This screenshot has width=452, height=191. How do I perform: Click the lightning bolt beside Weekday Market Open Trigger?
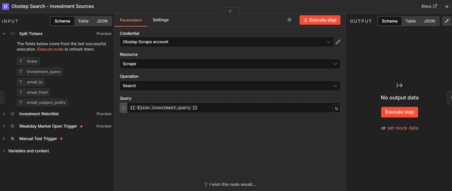click(x=81, y=126)
